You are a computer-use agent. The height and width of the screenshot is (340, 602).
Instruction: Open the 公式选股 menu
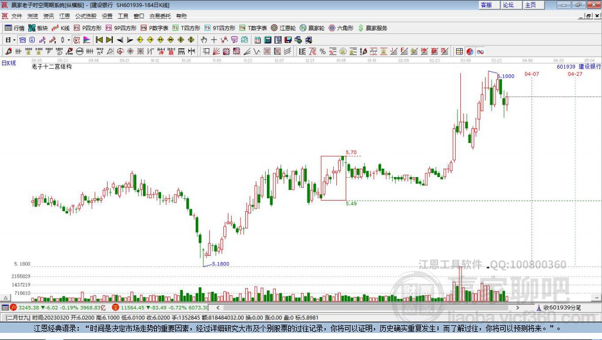click(86, 16)
